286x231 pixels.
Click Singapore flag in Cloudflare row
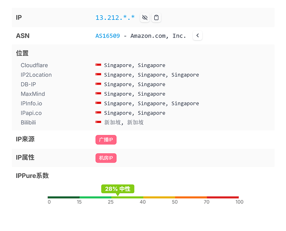[x=98, y=65]
